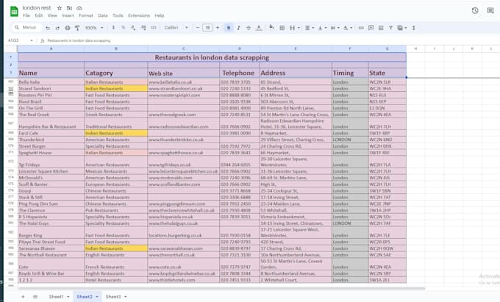Open the text color picker
This screenshot has height=302, width=500.
click(x=259, y=28)
